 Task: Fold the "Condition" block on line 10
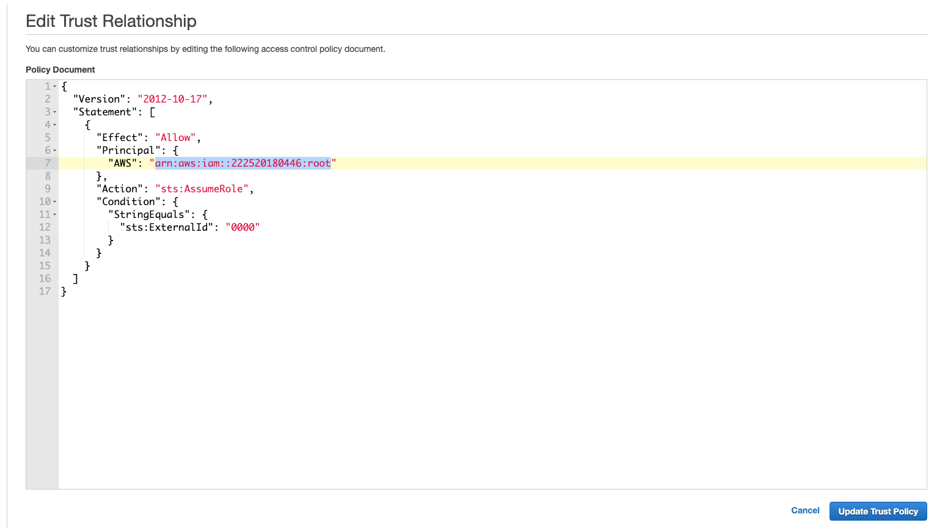click(54, 202)
